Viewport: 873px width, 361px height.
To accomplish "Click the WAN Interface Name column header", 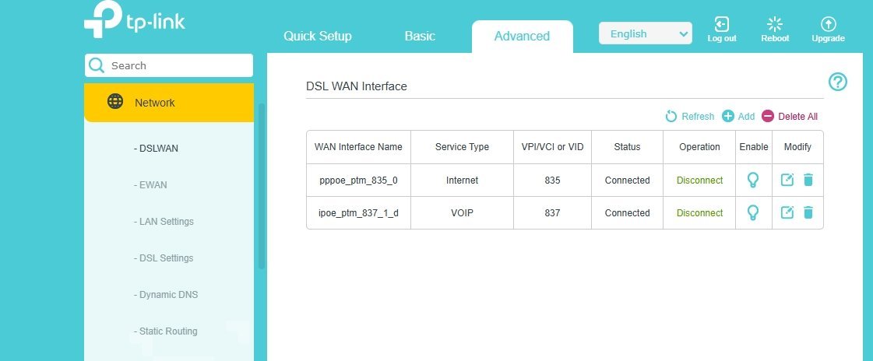I will [358, 147].
